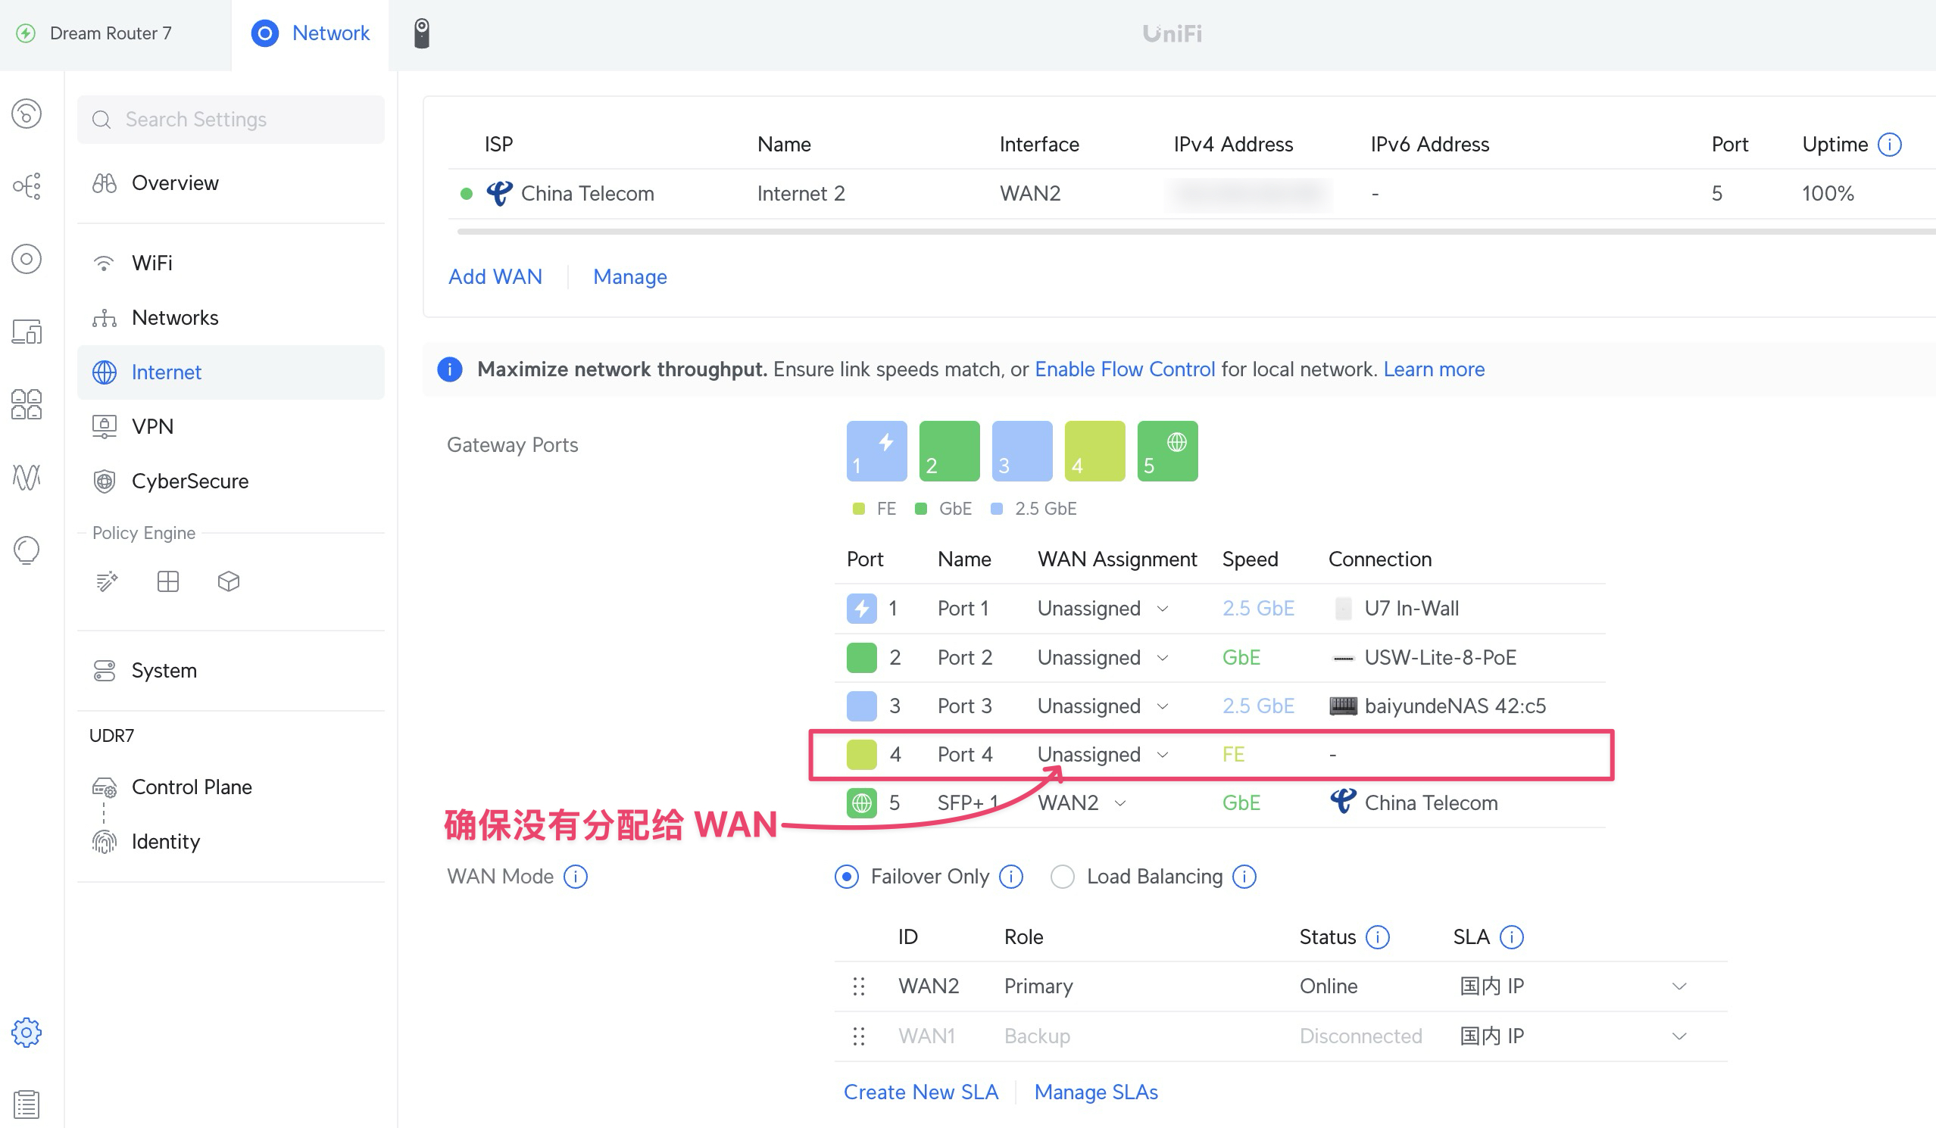Select the camera device icon in top bar
The width and height of the screenshot is (1936, 1128).
422,33
